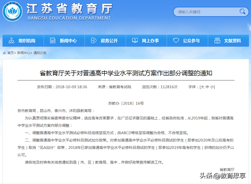The height and width of the screenshot is (184, 251).
Task: Click the 网上办事 monitor icon
Action: tap(135, 40)
